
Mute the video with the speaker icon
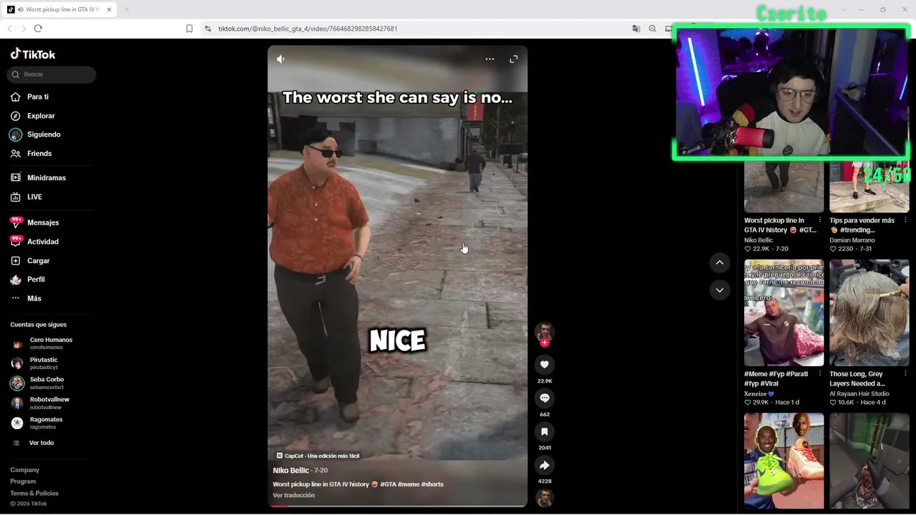coord(281,59)
